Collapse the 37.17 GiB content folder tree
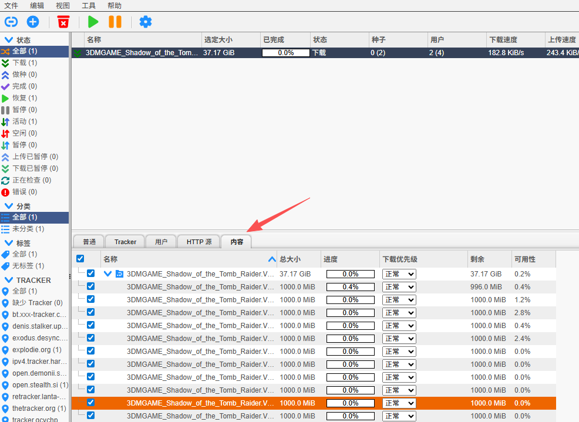The width and height of the screenshot is (579, 422). coord(108,274)
